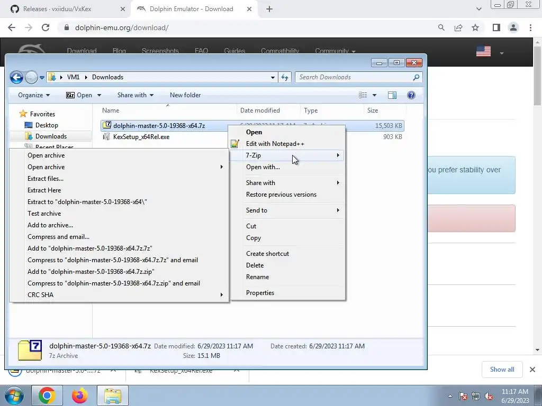542x406 pixels.
Task: Open language flag dropdown on Dolphin site
Action: point(502,53)
